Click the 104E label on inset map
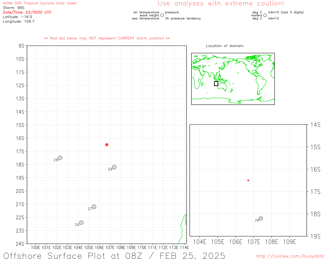The image size is (324, 259). coord(200,242)
